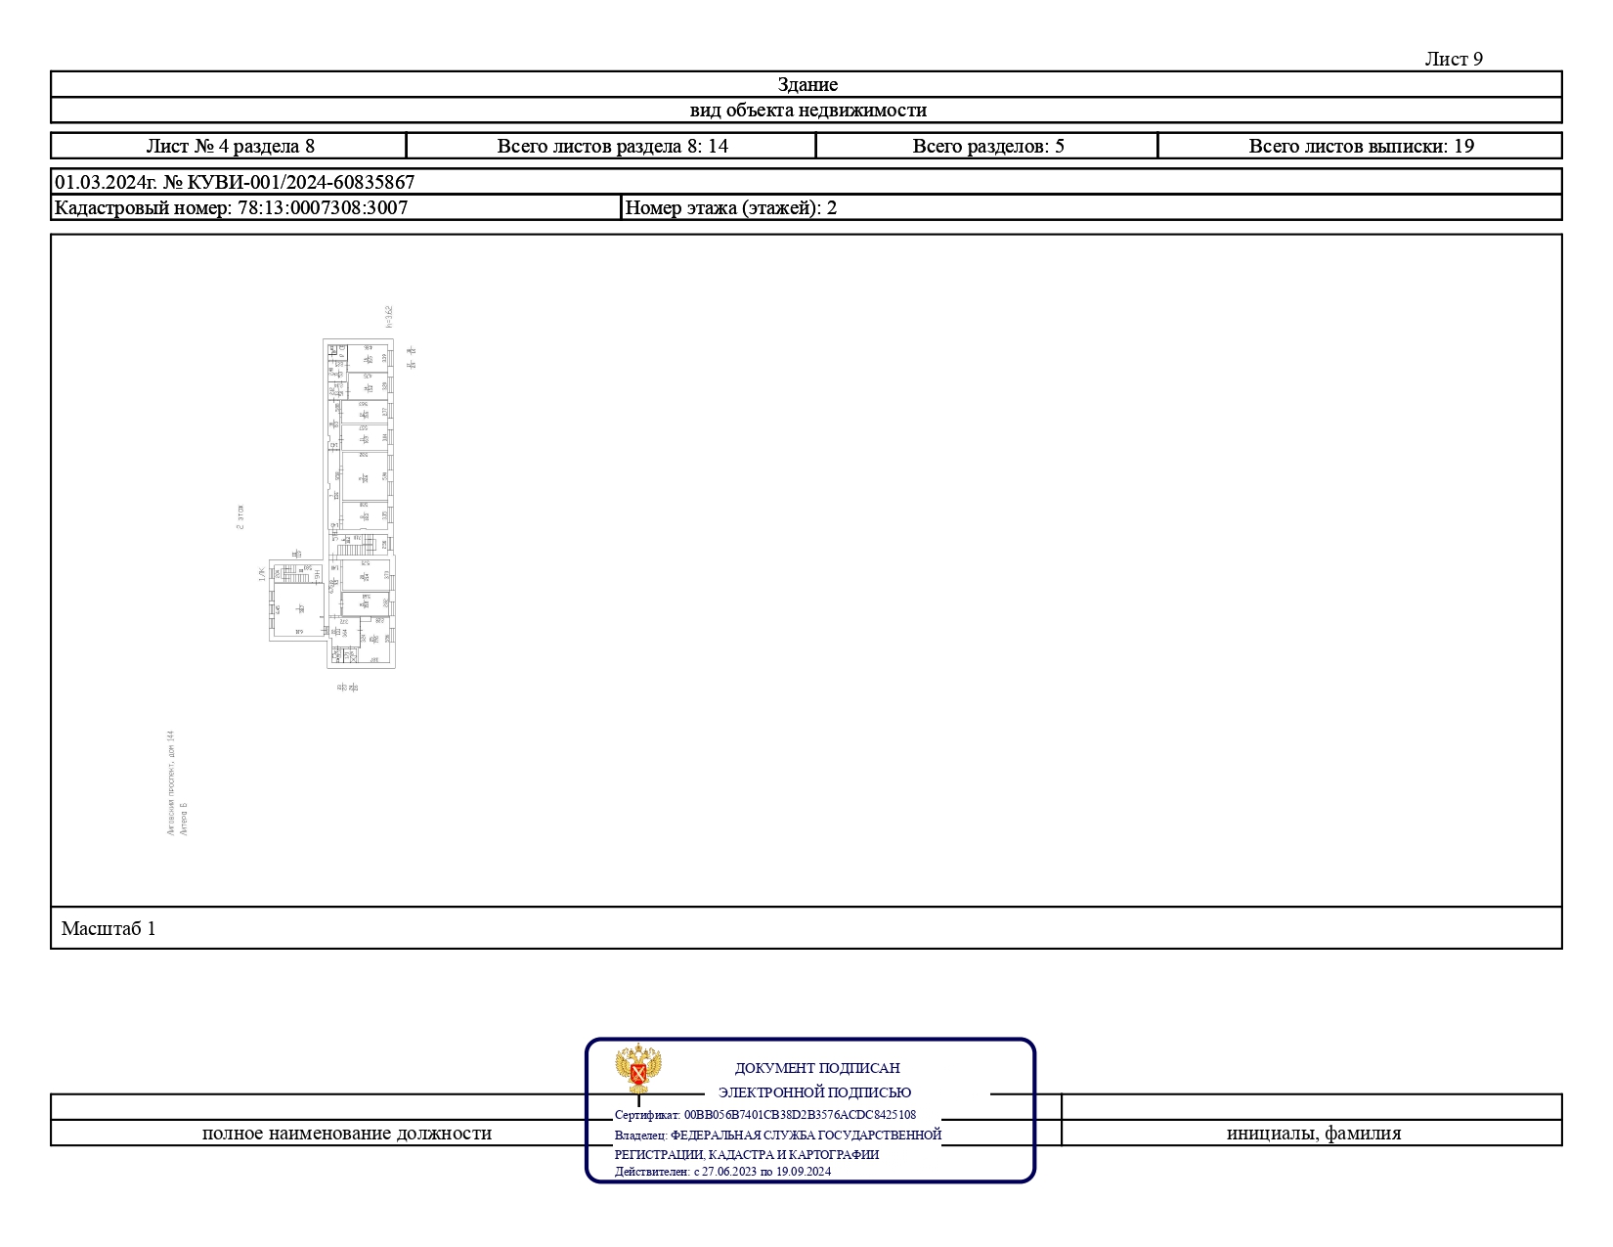Screen dimensions: 1613x1247
Task: Click the КУВИ-001/2024-60835867 request number line
Action: pyautogui.click(x=235, y=182)
